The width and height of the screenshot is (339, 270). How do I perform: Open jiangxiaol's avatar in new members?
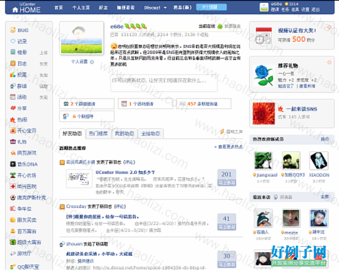coord(263,161)
